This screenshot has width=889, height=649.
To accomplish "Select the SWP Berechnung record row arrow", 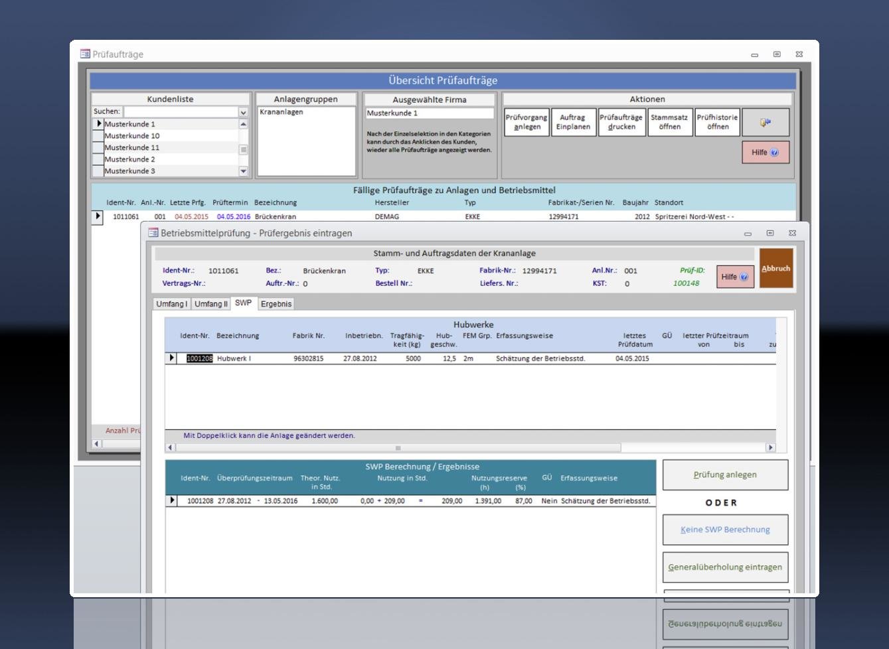I will [x=172, y=500].
